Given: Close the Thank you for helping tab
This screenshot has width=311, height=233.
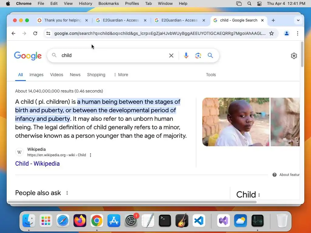Looking at the screenshot, I should click(87, 20).
